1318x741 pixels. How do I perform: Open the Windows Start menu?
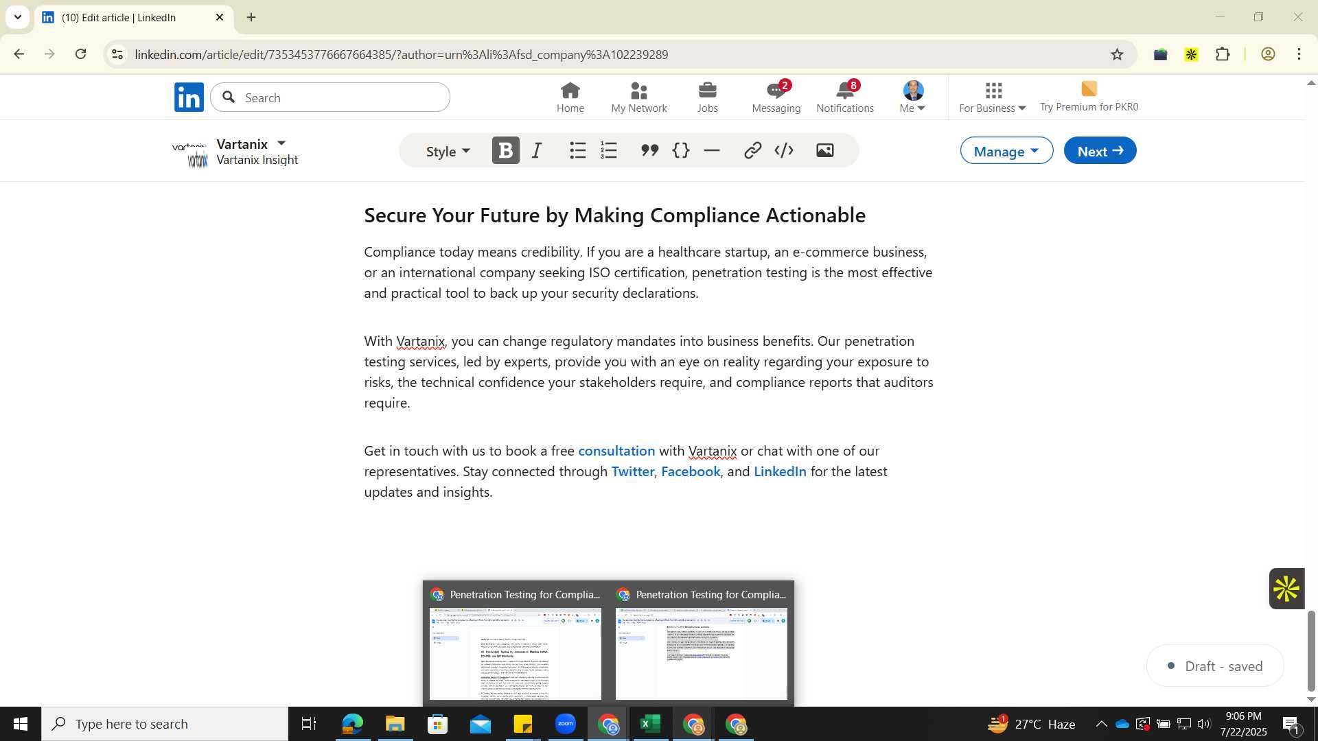[20, 724]
